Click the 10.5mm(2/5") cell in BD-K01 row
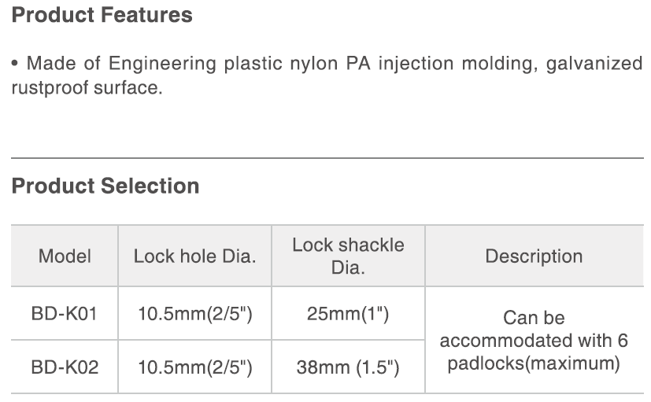This screenshot has height=402, width=651. (x=194, y=314)
